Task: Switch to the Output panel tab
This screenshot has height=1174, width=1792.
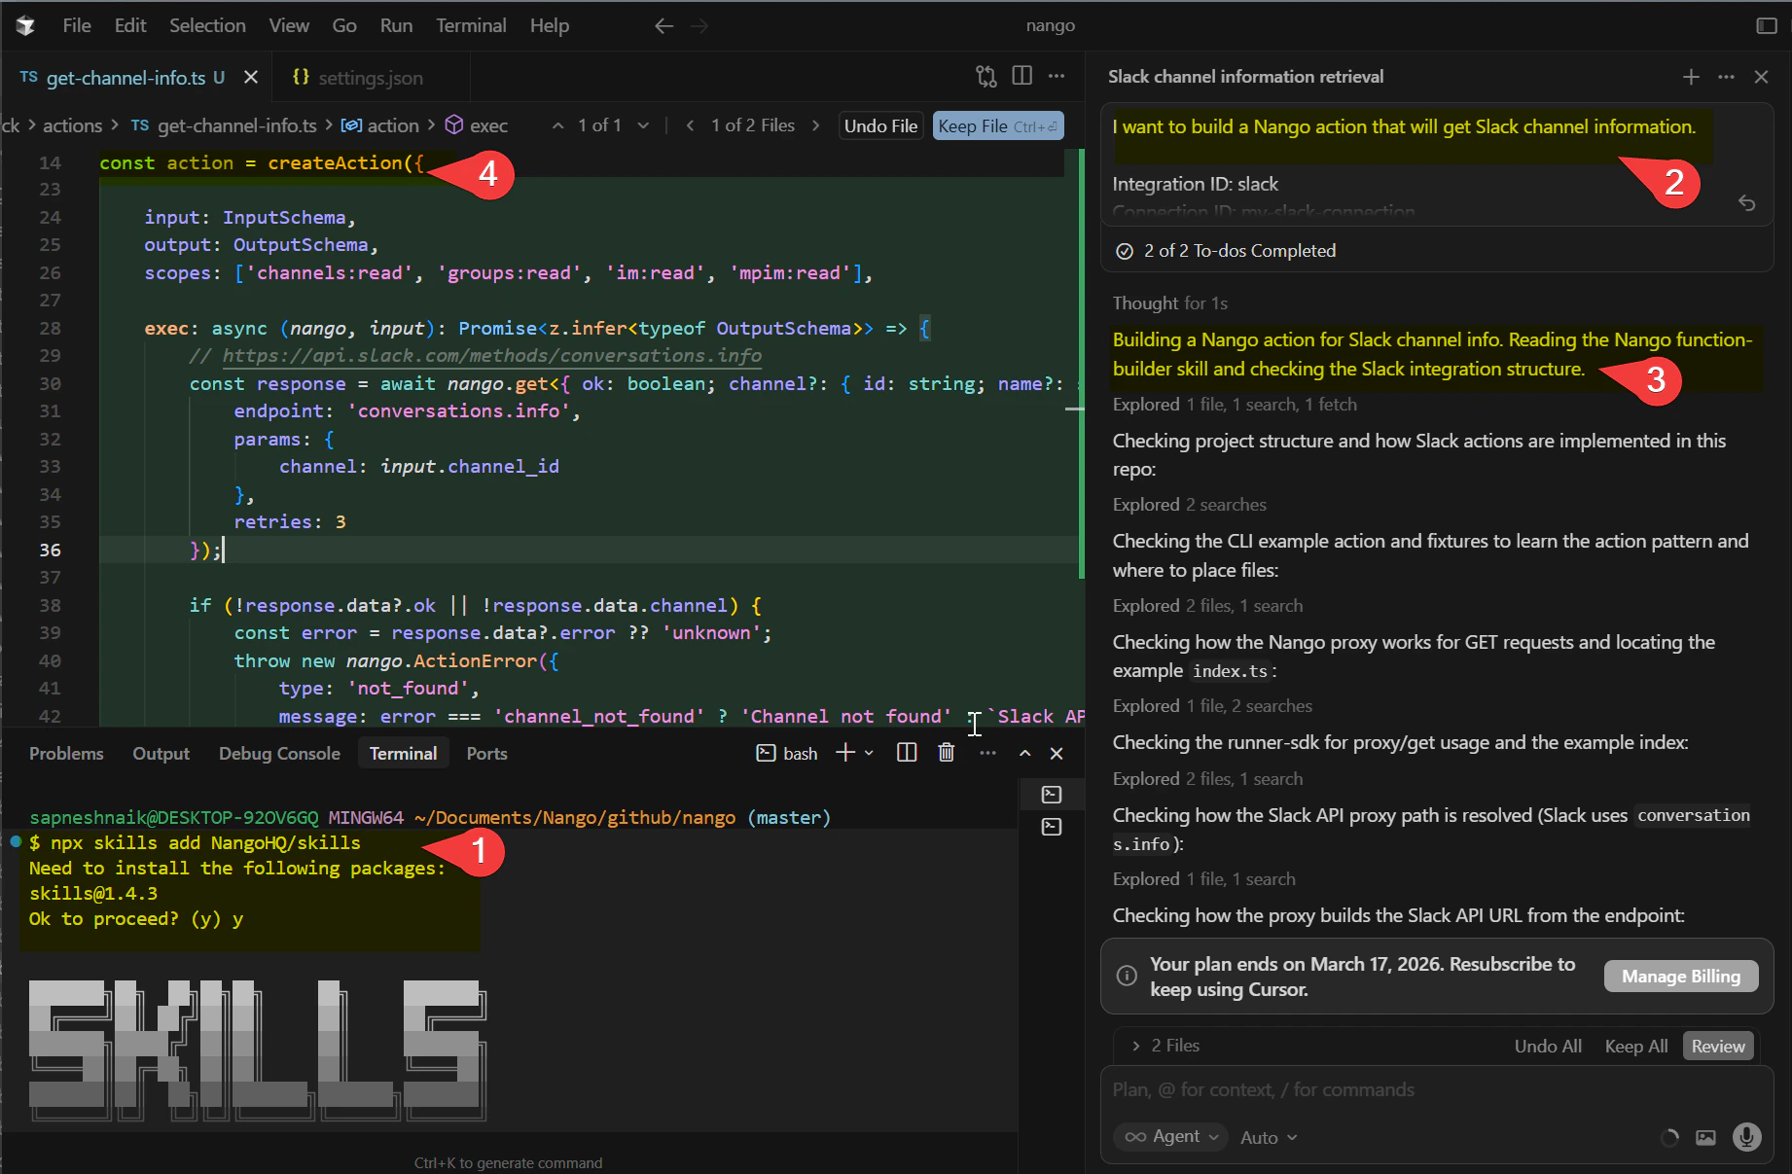Action: click(161, 754)
